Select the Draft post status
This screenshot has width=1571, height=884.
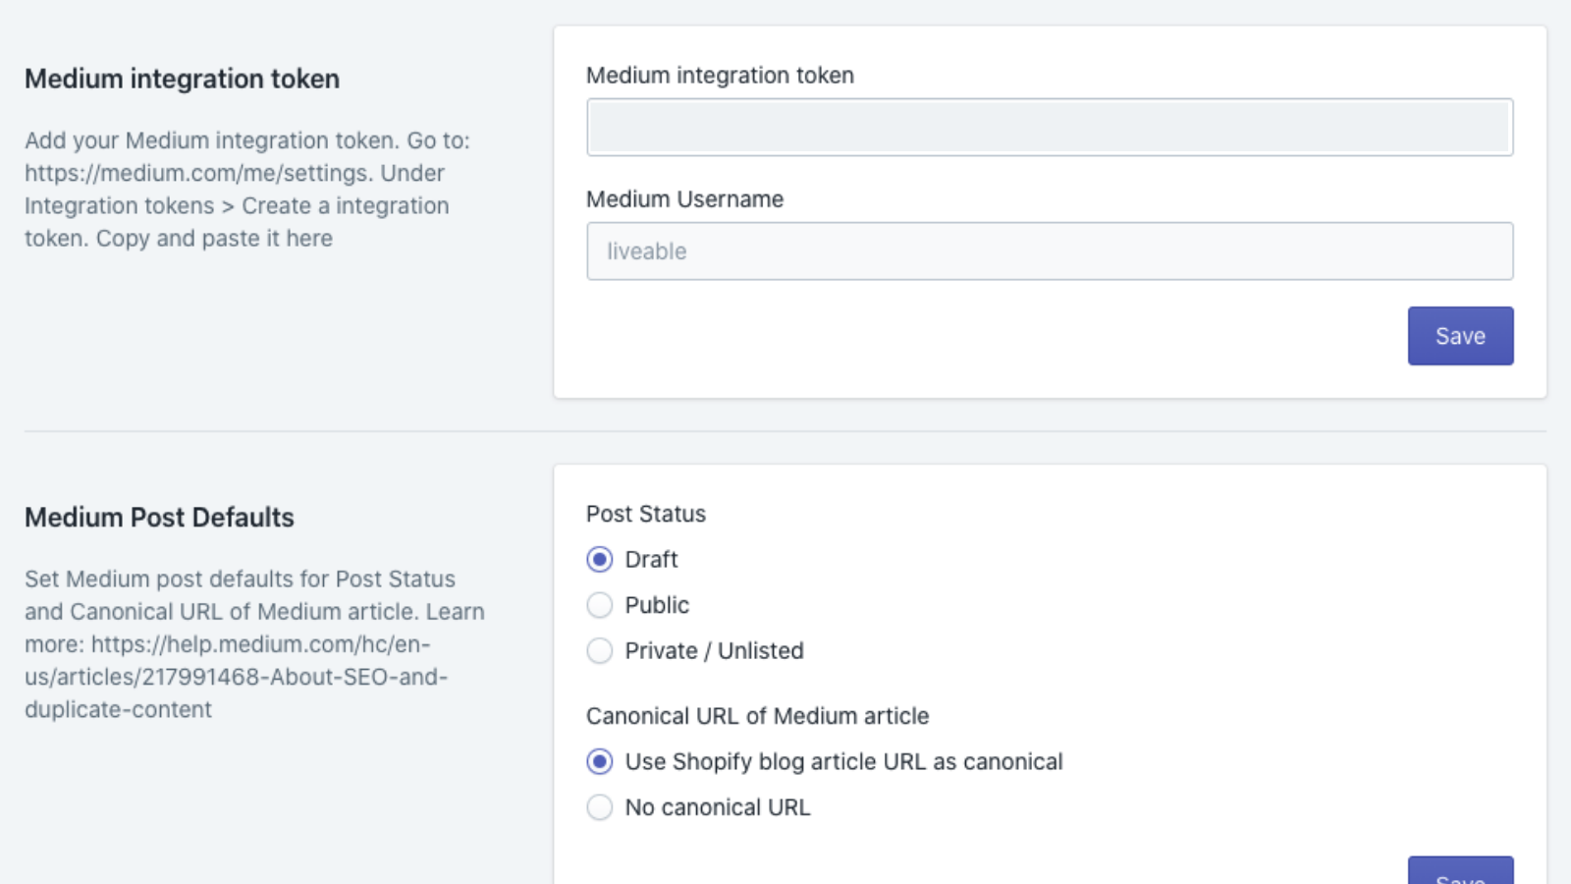coord(599,559)
